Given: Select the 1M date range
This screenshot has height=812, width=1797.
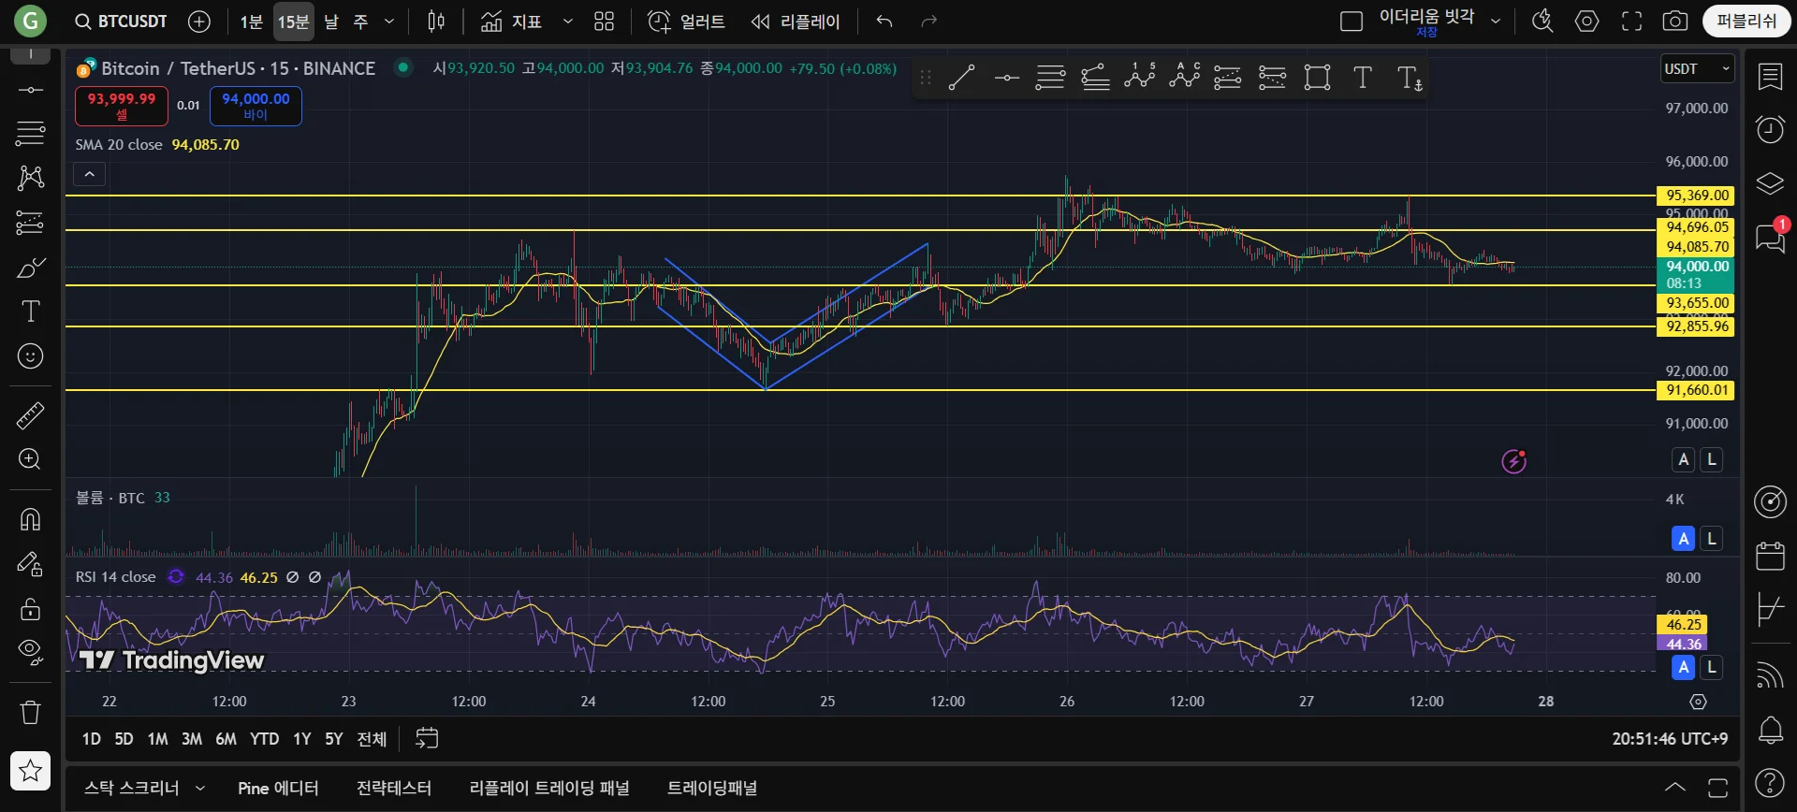Looking at the screenshot, I should (157, 739).
